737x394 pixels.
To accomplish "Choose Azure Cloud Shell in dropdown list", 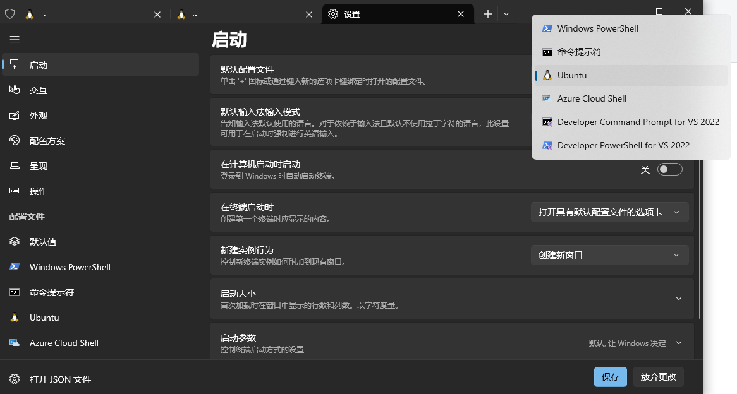I will pyautogui.click(x=631, y=98).
